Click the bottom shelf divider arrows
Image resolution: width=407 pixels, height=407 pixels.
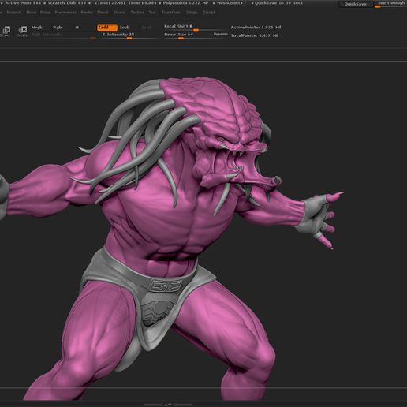pos(168,405)
